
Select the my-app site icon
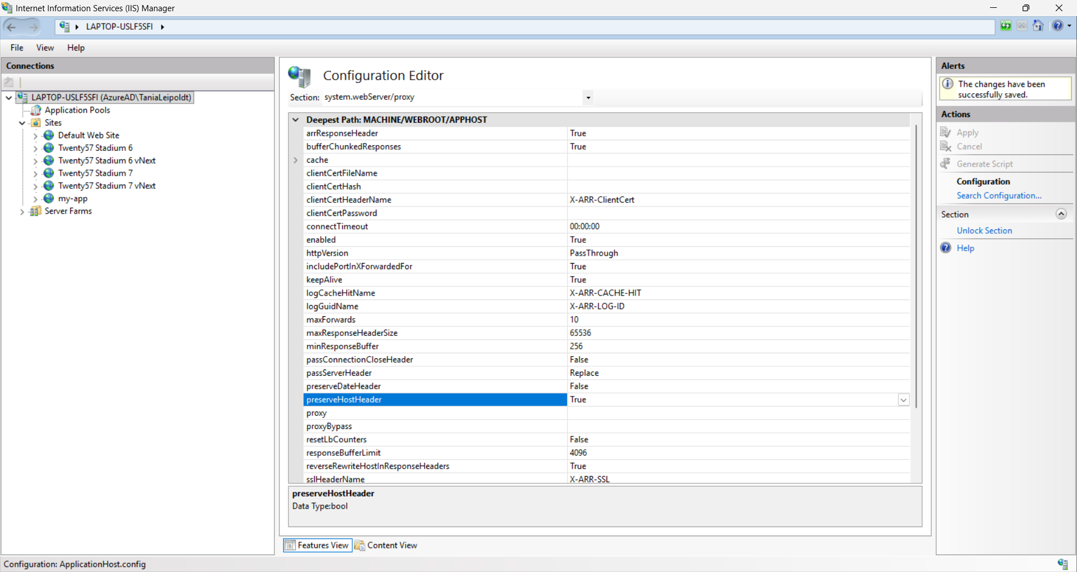(49, 199)
